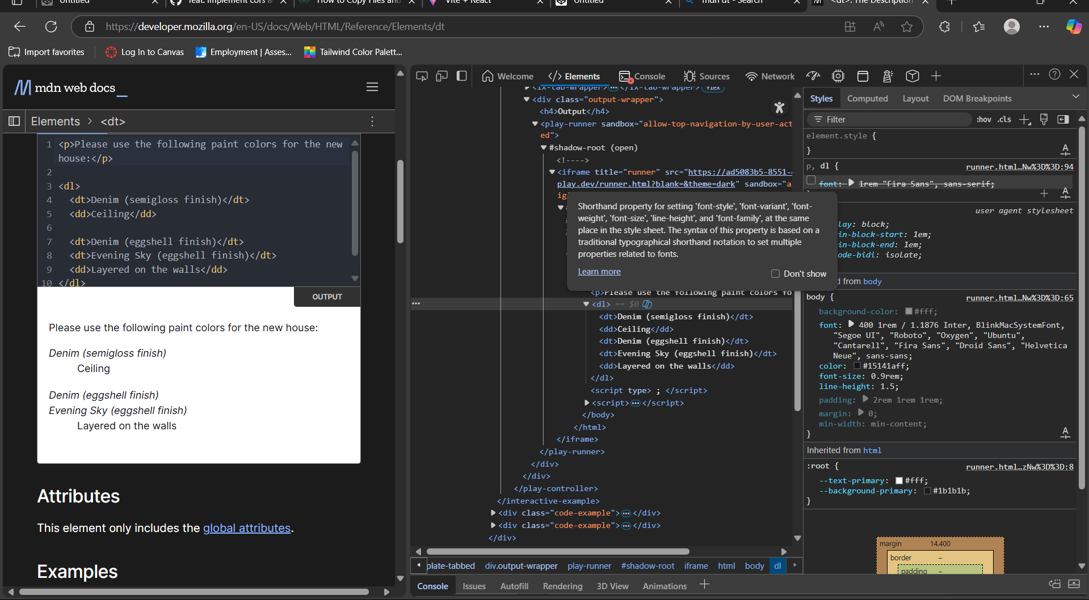Collapse the output-wrapper div node
The width and height of the screenshot is (1089, 600).
pos(527,99)
